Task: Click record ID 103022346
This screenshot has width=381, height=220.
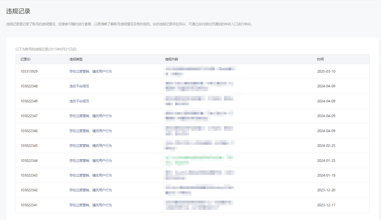Action: [29, 131]
